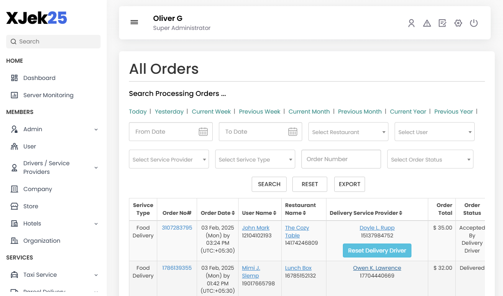Expand the Admin sidebar section
Viewport: 503px width, 296px height.
[x=96, y=129]
